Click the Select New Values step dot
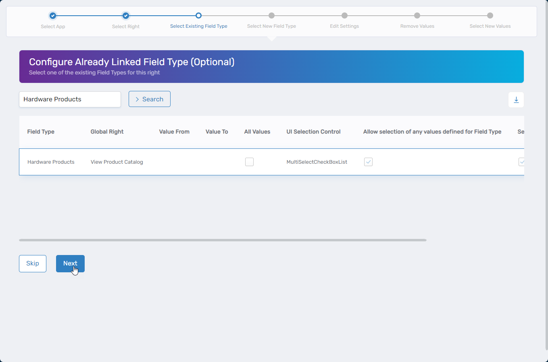 pos(490,16)
